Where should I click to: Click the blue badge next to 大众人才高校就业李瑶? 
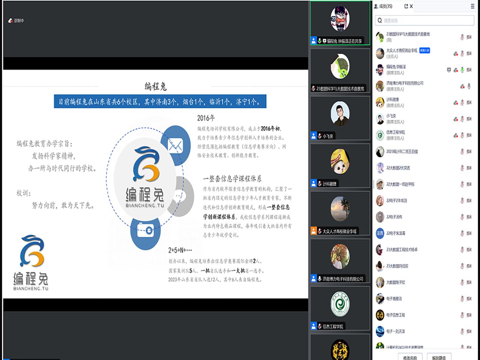click(424, 50)
